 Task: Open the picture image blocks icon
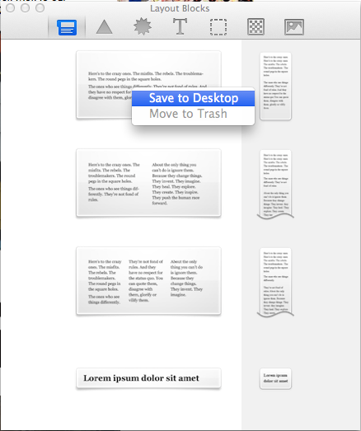click(x=294, y=27)
